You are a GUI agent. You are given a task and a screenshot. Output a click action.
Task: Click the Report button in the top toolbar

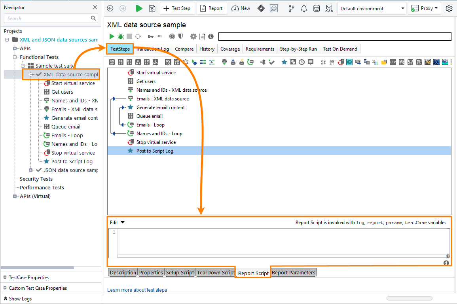click(x=212, y=8)
